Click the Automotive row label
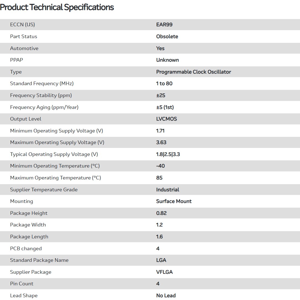300x300 pixels. coord(24,48)
